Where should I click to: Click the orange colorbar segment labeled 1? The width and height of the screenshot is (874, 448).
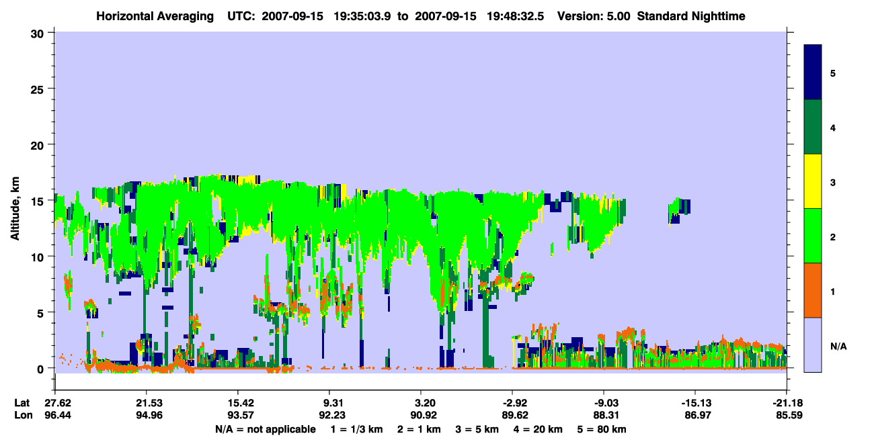(x=813, y=290)
